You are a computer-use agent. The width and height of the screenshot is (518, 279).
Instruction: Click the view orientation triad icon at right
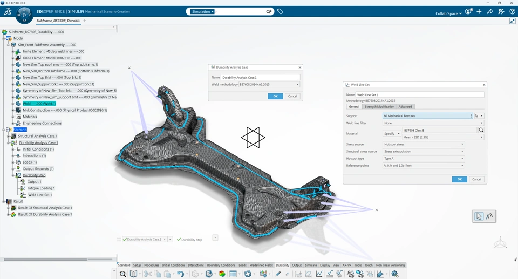pos(500,243)
